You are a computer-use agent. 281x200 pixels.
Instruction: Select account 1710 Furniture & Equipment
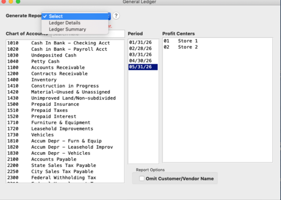[65, 123]
